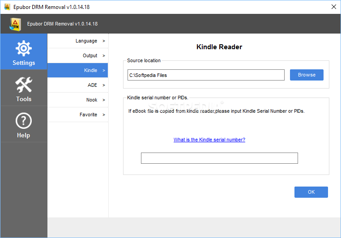Select the Nook settings category
341x238 pixels.
(x=77, y=100)
